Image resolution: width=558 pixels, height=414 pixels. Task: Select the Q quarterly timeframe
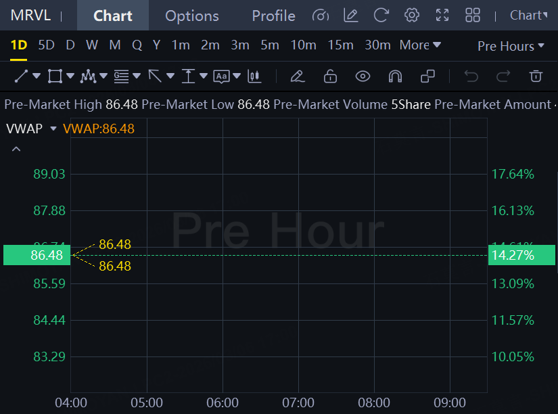[x=137, y=45]
